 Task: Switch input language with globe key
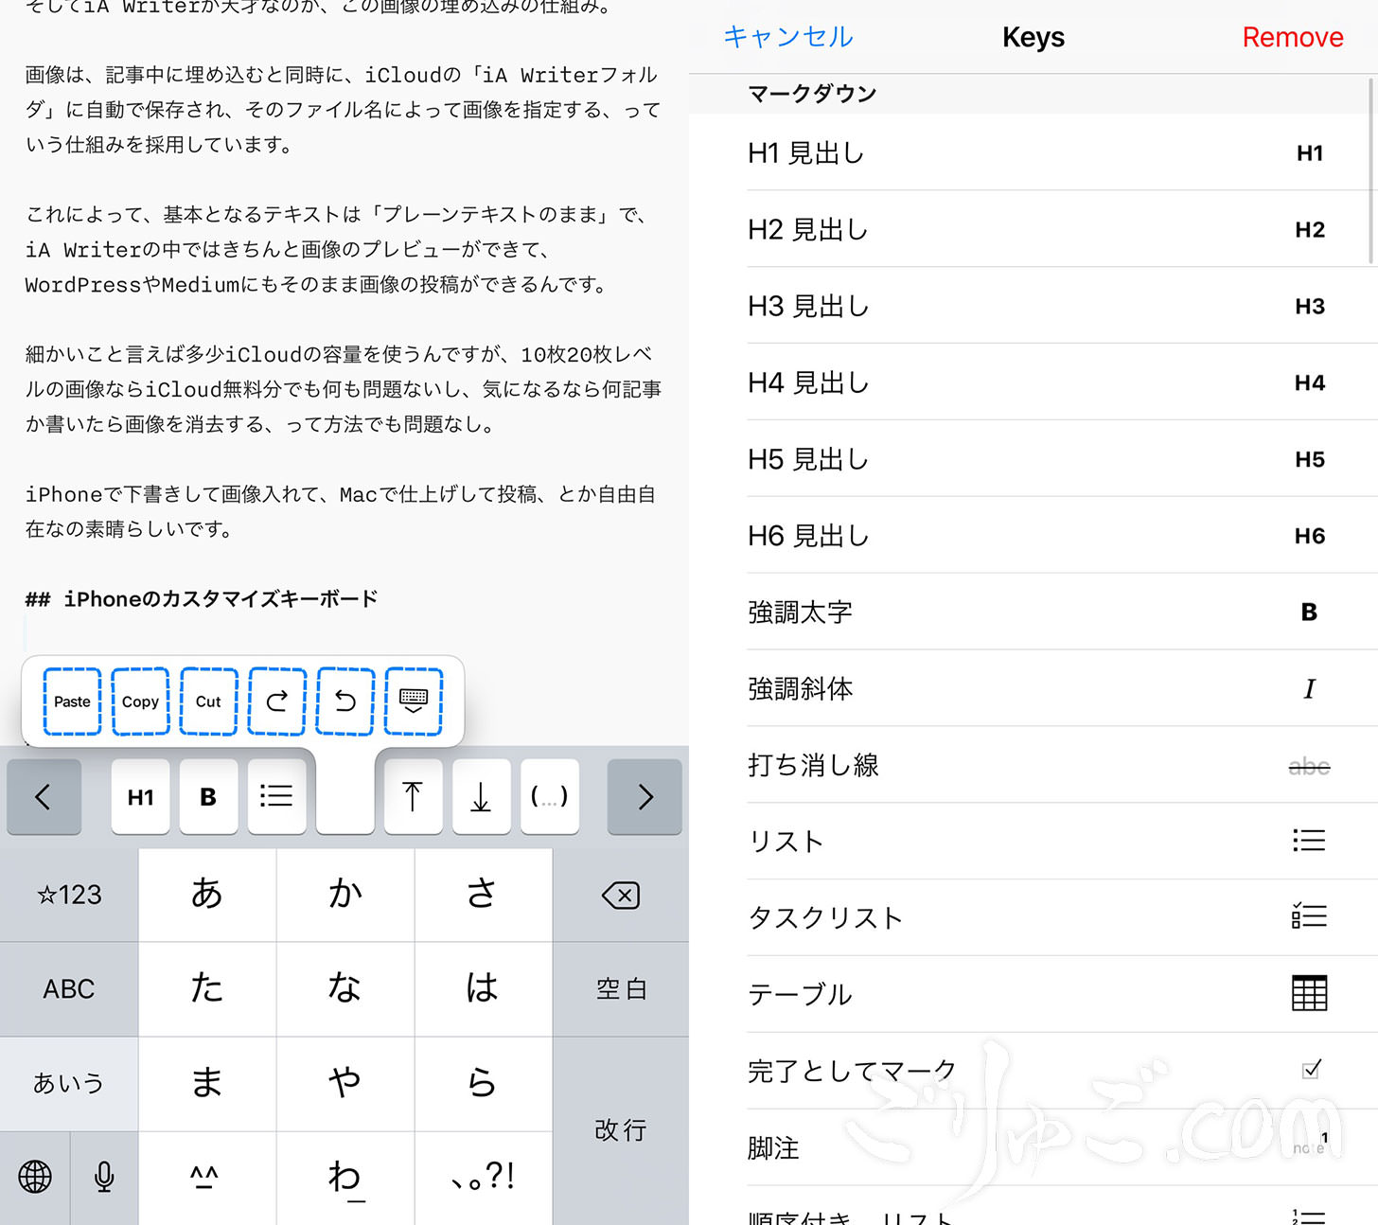(35, 1177)
